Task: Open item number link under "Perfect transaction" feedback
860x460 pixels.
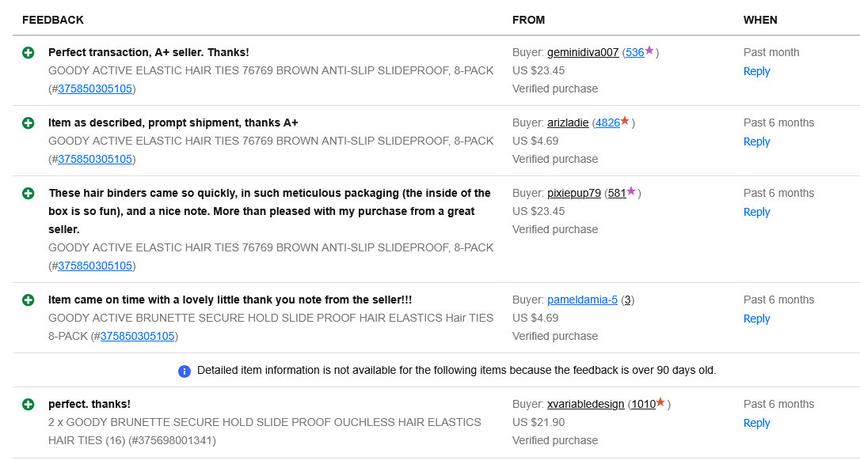Action: 95,89
